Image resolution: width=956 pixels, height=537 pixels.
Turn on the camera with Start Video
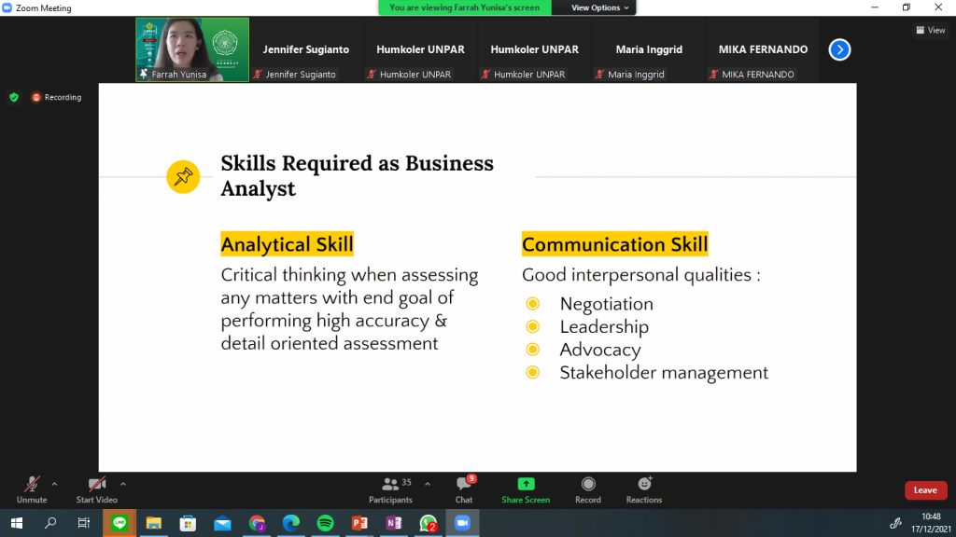(x=97, y=489)
